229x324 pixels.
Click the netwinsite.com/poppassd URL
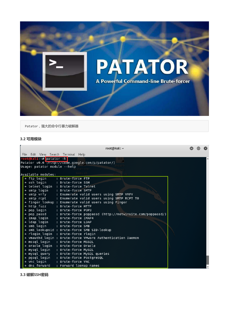pos(135,214)
